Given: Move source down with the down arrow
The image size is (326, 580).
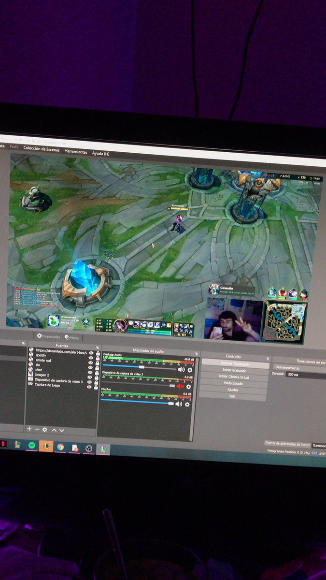Looking at the screenshot, I should [x=62, y=430].
